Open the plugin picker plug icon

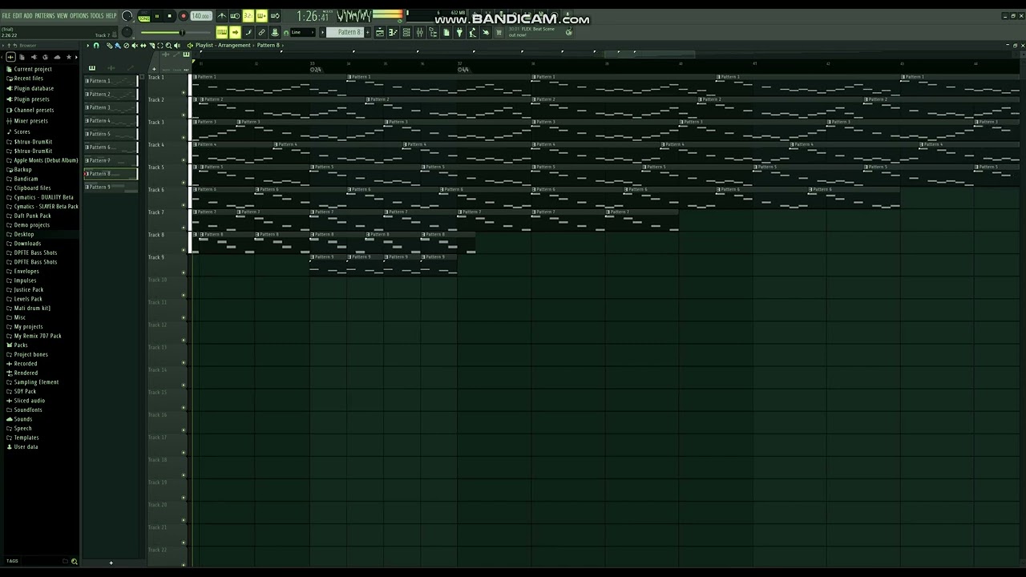click(459, 32)
